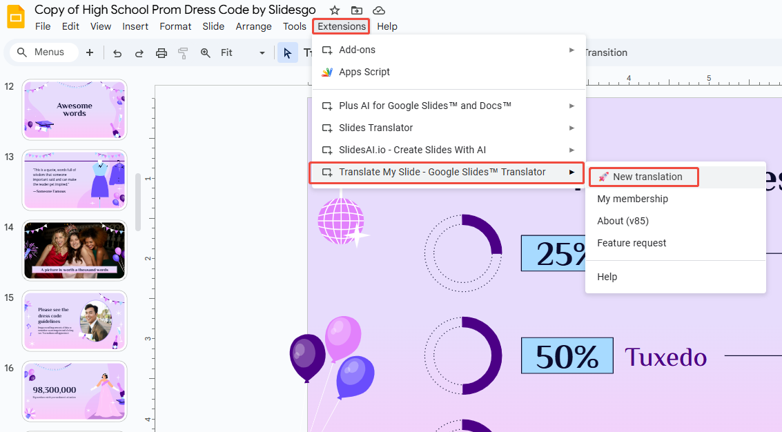
Task: Click the Google Slides home logo
Action: tap(16, 17)
